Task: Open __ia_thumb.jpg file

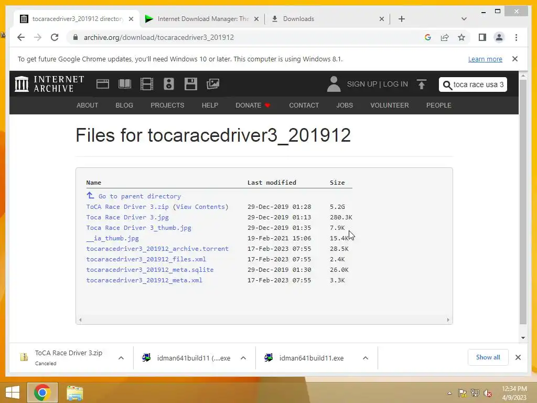Action: click(x=112, y=238)
